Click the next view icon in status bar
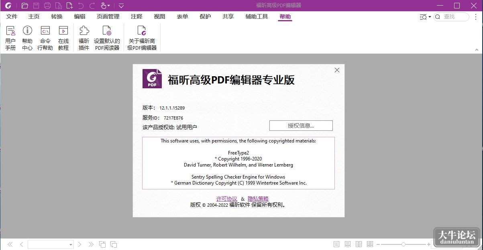 click(x=114, y=244)
